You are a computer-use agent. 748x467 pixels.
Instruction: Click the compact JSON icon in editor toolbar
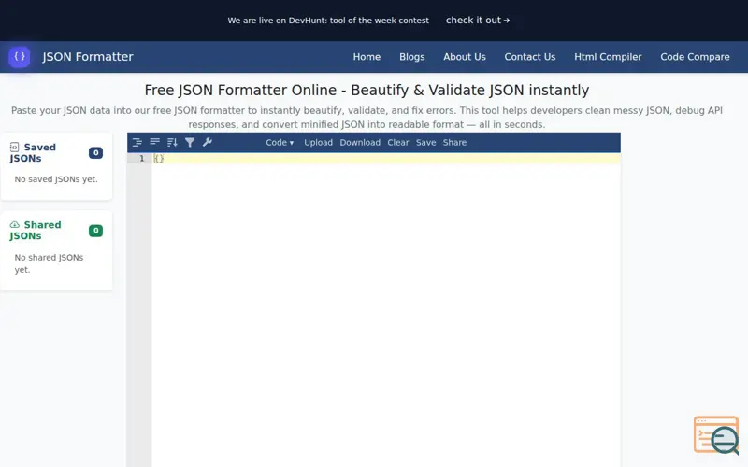coord(154,142)
